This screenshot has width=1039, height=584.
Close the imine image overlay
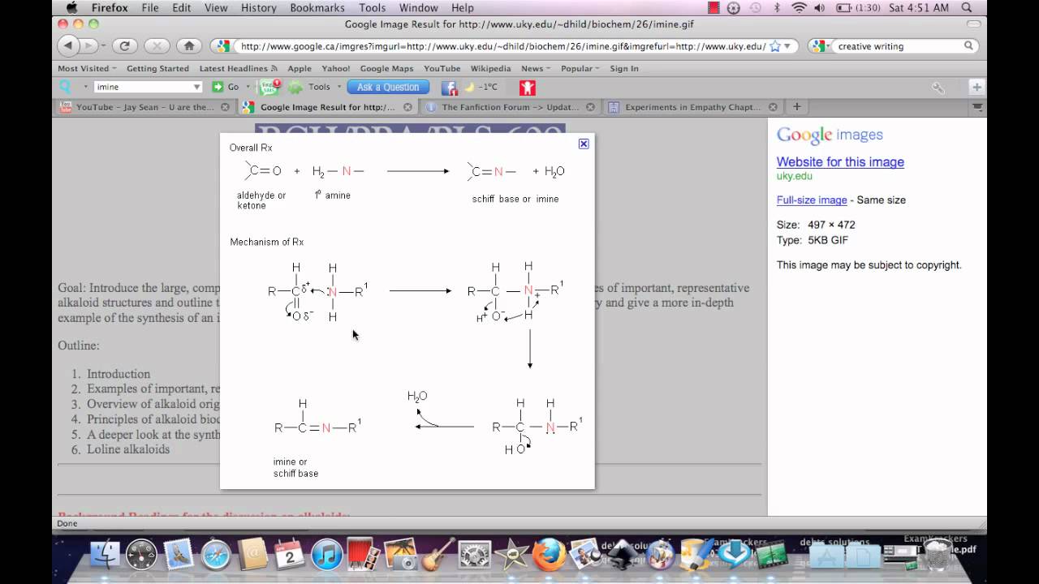coord(583,144)
